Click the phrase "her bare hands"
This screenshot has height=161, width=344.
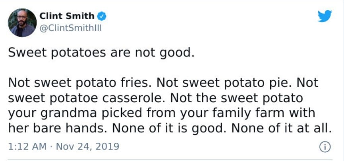click(x=56, y=128)
